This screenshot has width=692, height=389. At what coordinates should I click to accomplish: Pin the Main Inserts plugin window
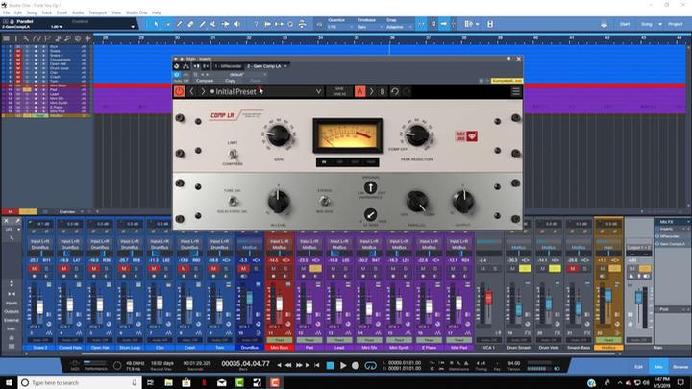click(x=508, y=59)
